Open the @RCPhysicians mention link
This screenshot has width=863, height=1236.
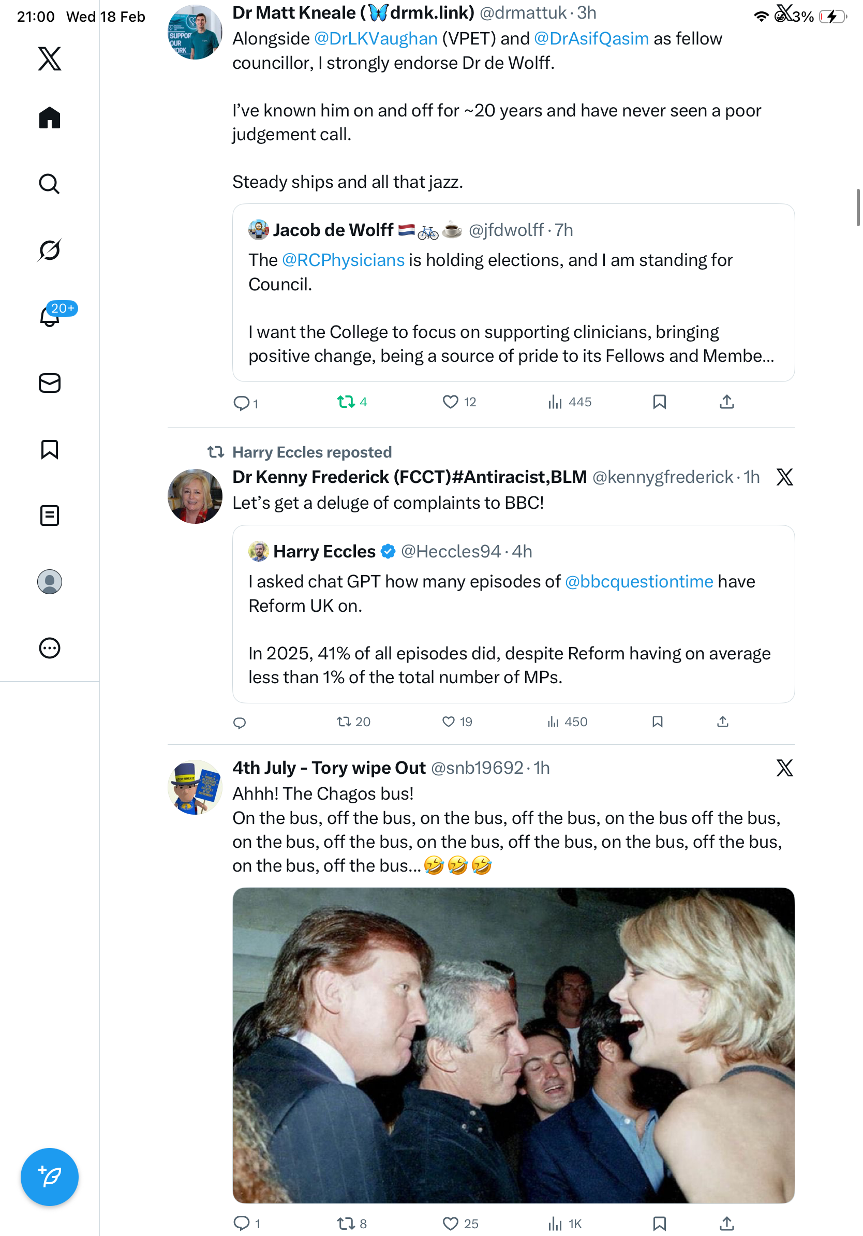click(343, 260)
